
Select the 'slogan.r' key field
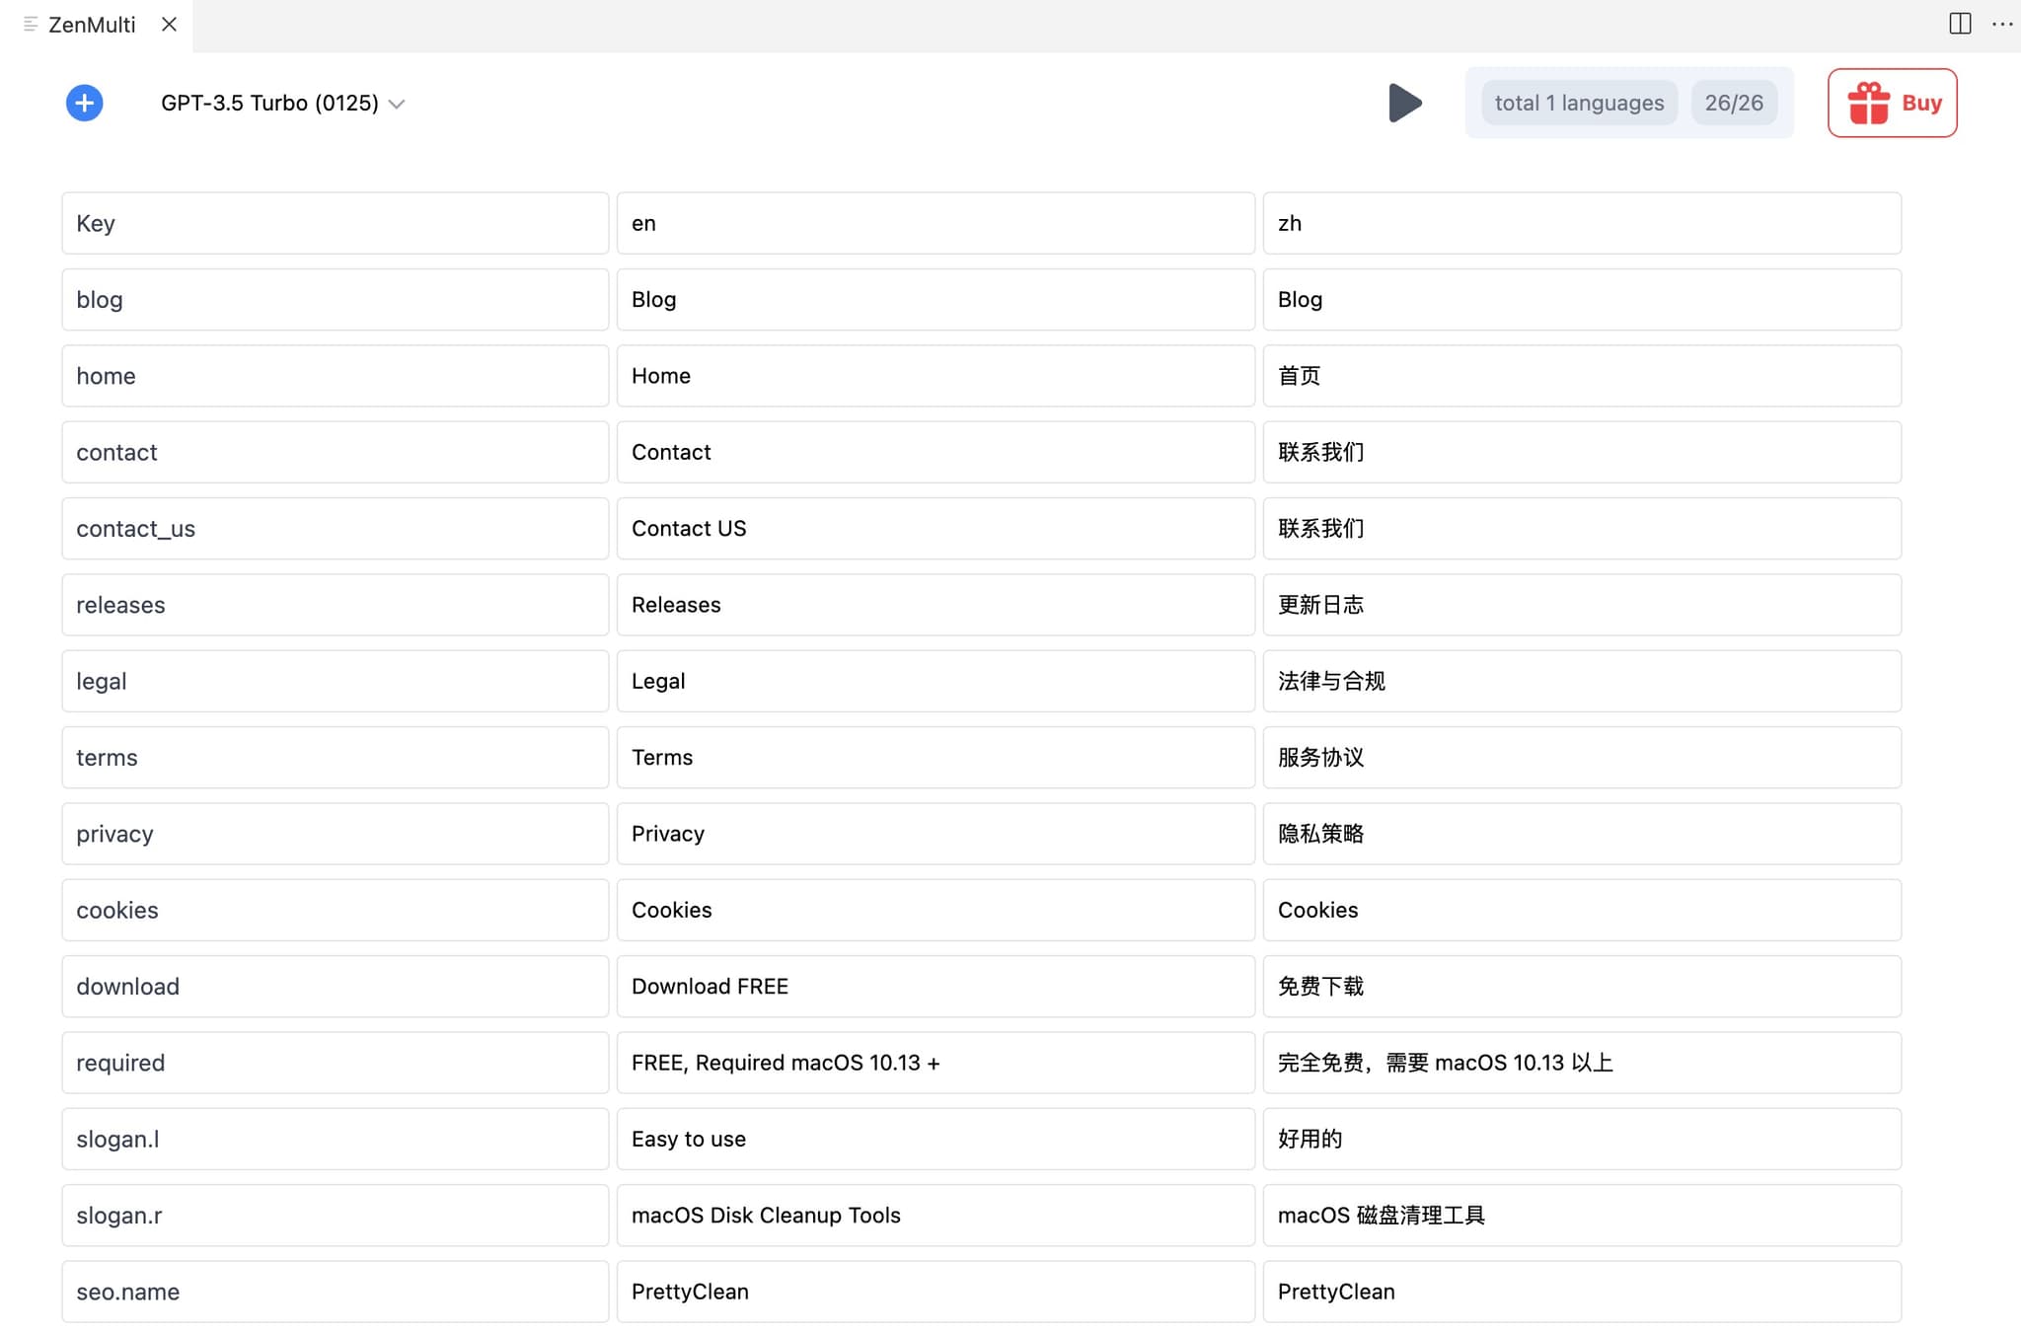point(335,1215)
